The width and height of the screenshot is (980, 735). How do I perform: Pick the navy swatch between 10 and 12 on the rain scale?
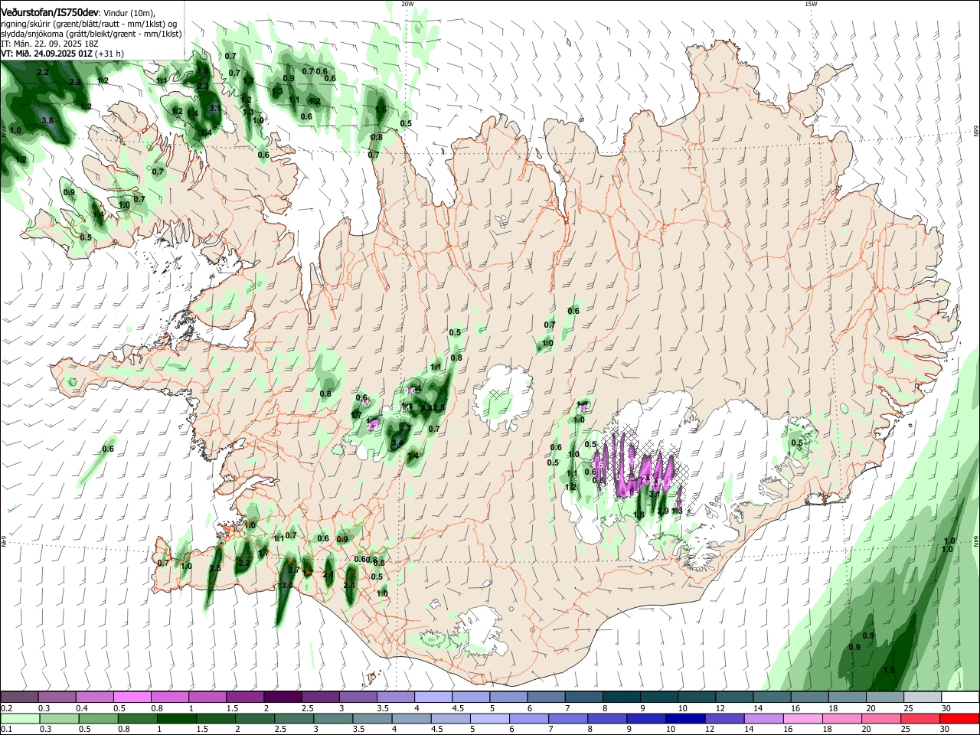pyautogui.click(x=684, y=718)
